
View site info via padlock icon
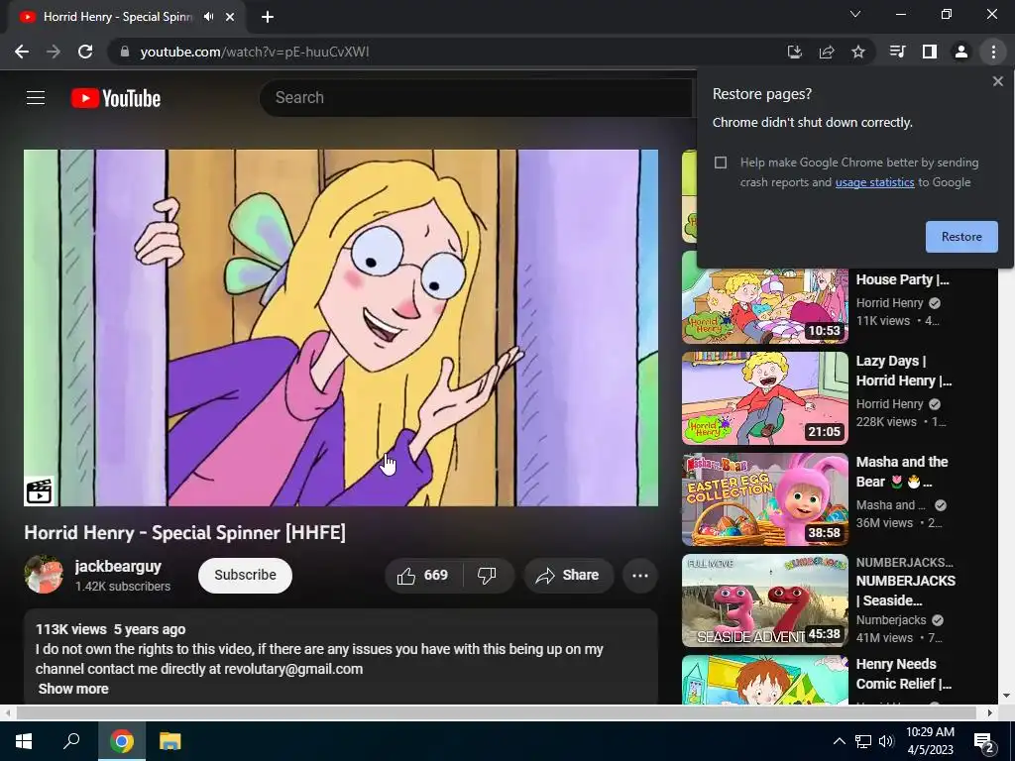pyautogui.click(x=124, y=52)
